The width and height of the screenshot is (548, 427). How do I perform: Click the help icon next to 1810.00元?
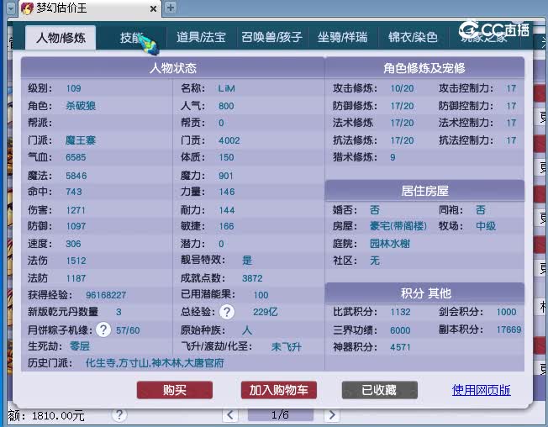click(119, 415)
